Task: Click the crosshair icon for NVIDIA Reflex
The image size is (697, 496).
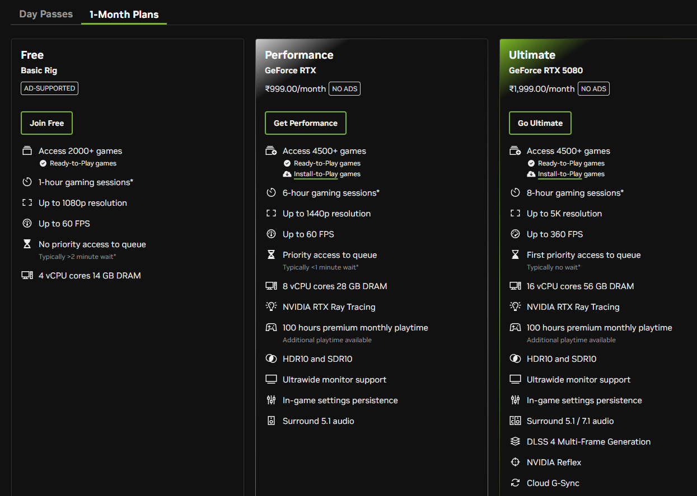Action: click(515, 462)
